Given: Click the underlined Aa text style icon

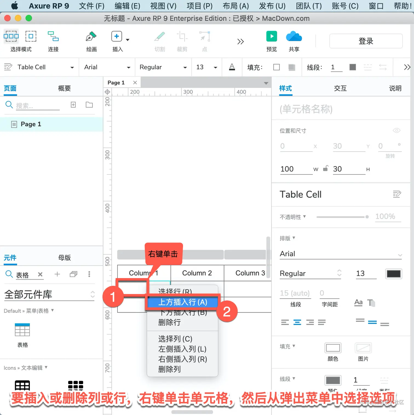Looking at the screenshot, I should tap(358, 302).
